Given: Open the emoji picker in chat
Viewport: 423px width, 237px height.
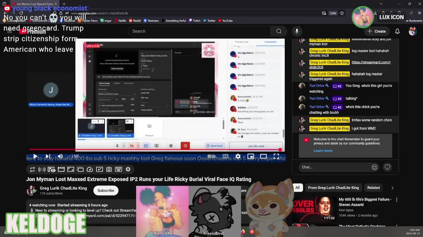Looking at the screenshot, I should click(375, 167).
